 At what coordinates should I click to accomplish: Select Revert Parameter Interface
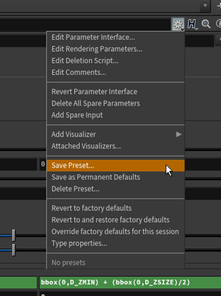point(94,92)
